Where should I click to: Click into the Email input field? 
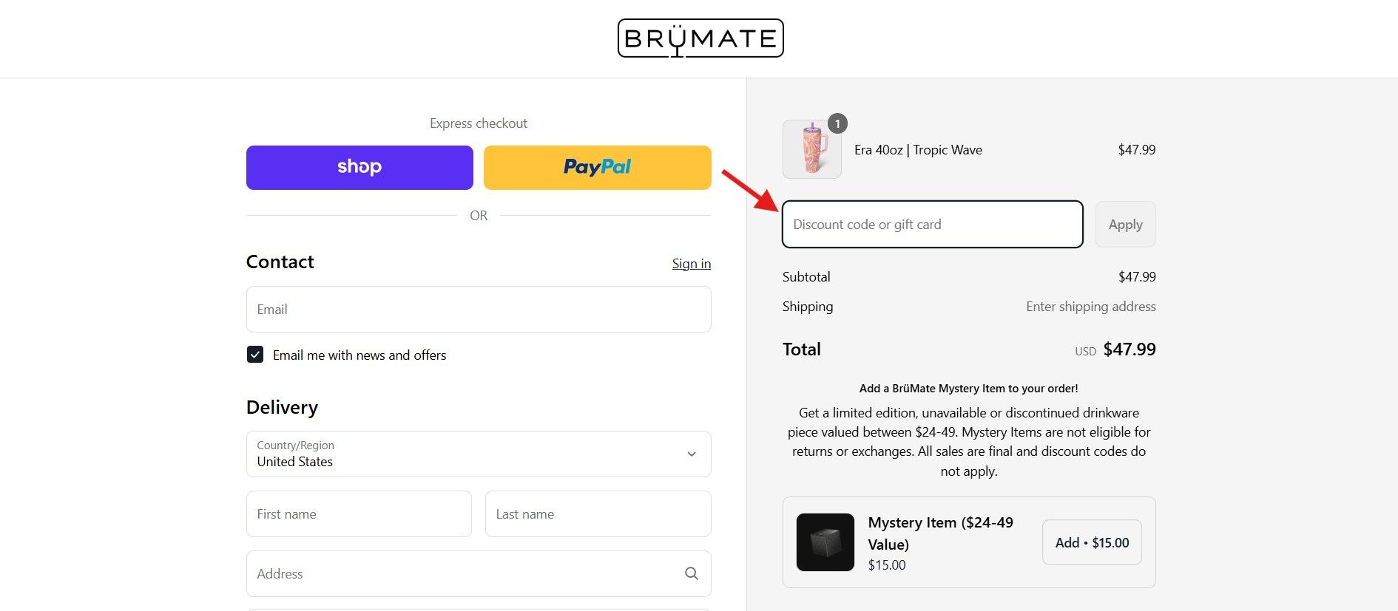478,310
